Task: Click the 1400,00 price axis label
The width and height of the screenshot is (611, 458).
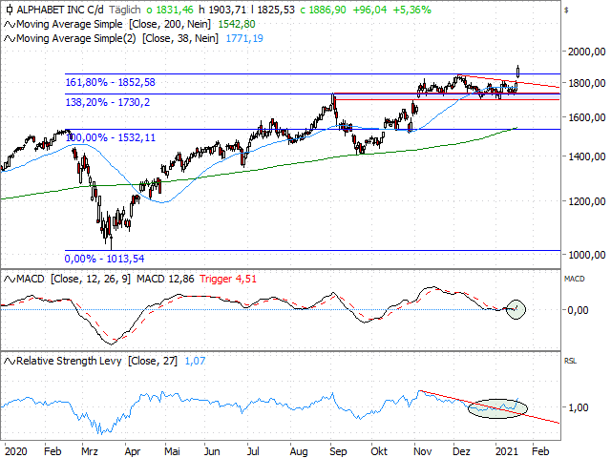Action: tap(586, 156)
